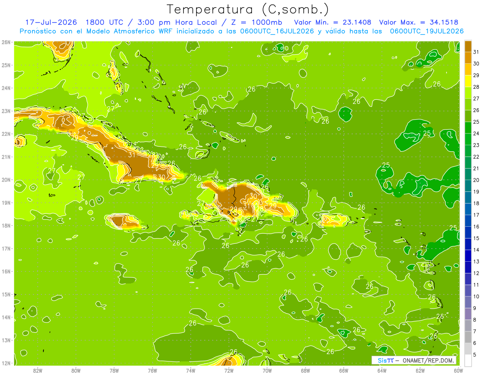Click the "1800 UTC" time label
Screen dimensions: 487x376
pyautogui.click(x=104, y=22)
